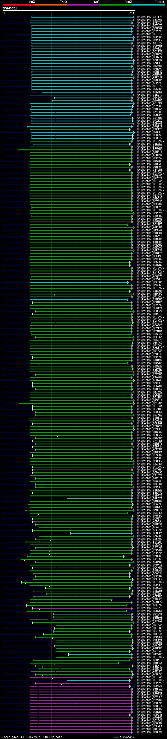This screenshot has height=739, width=167.
Task: Select the UniRef100_C1E123 label
Action: tap(150, 130)
